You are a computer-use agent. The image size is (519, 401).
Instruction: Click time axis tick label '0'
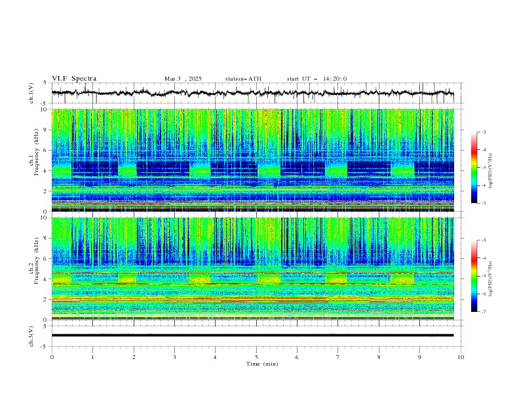tap(52, 357)
